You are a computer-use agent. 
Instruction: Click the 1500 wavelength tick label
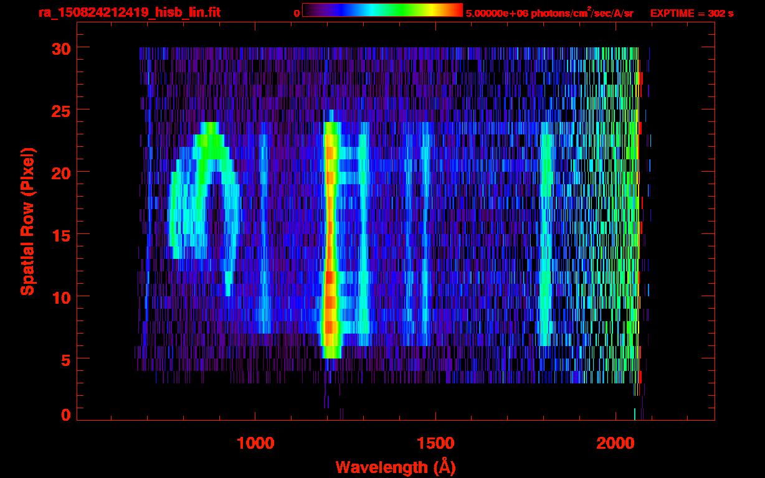pos(435,443)
